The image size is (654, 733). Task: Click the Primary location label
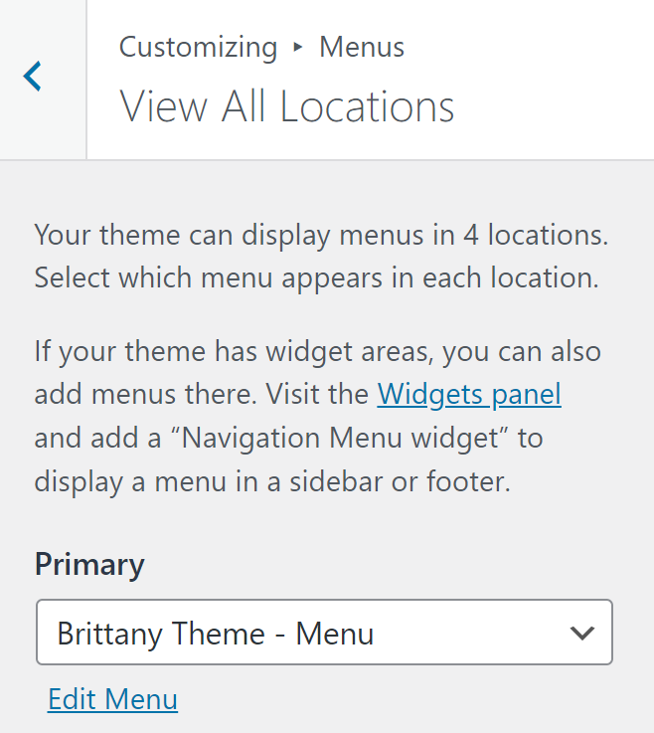pos(89,564)
